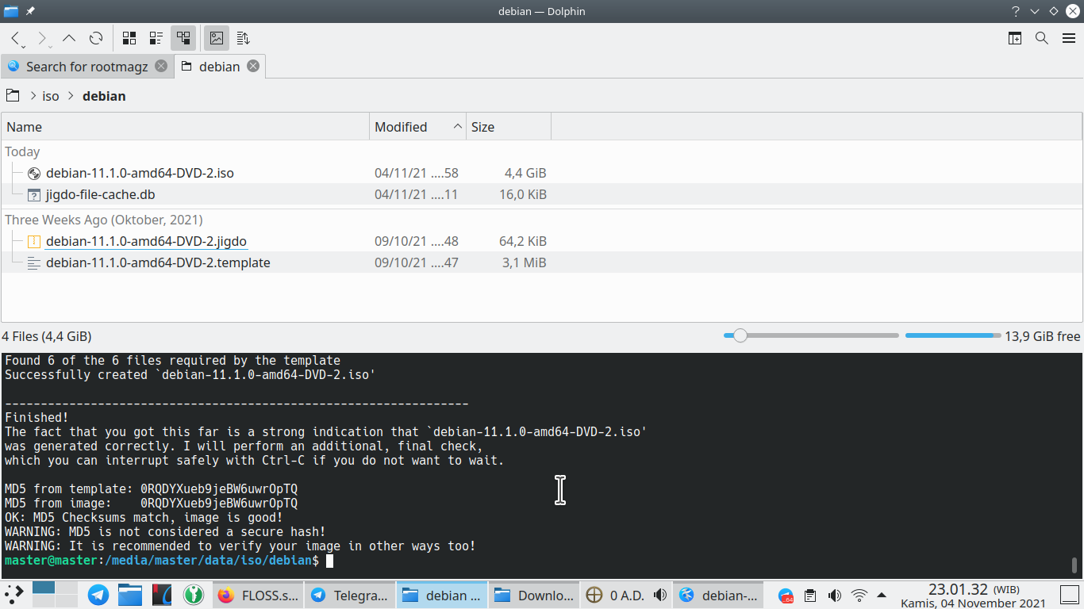Click the Dolphin app icon in the title bar
This screenshot has height=609, width=1084.
(x=11, y=11)
